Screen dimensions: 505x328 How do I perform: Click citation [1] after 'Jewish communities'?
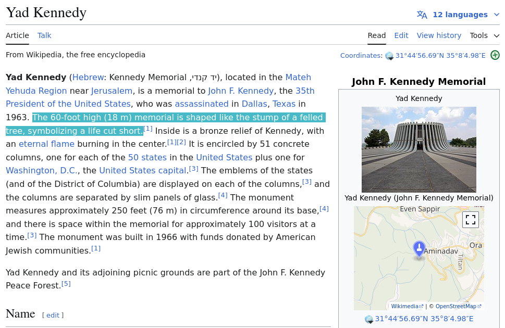pyautogui.click(x=96, y=248)
